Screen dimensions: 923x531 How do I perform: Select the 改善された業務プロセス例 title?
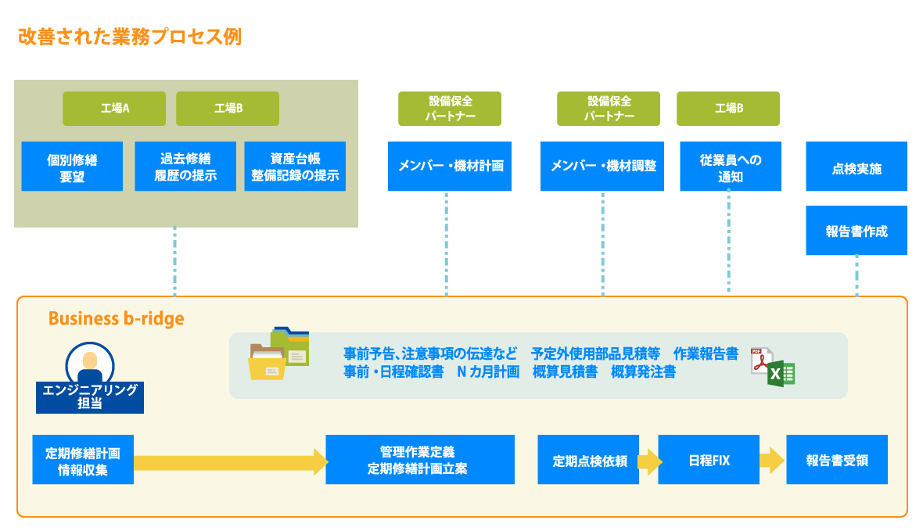click(130, 35)
